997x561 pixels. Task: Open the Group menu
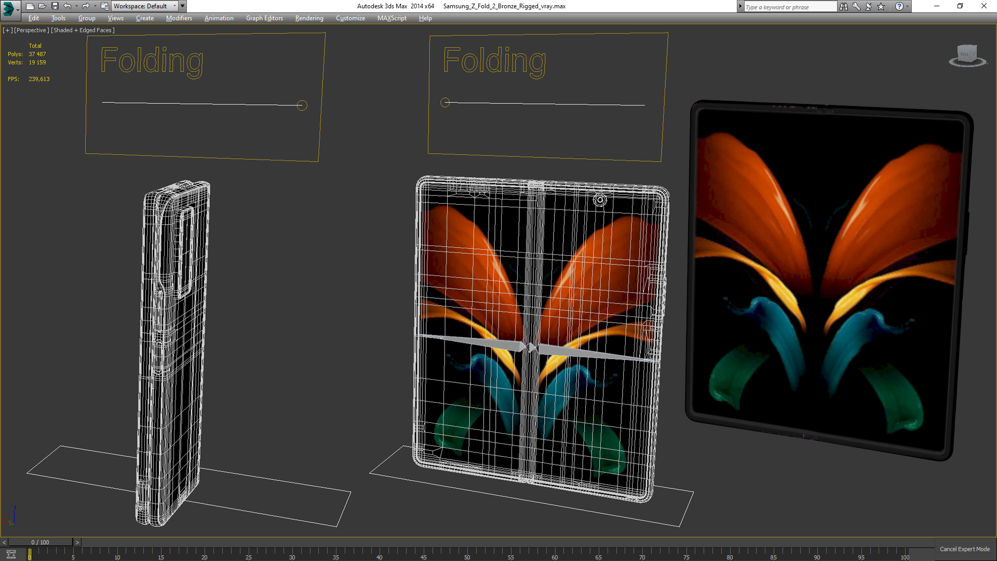click(87, 18)
